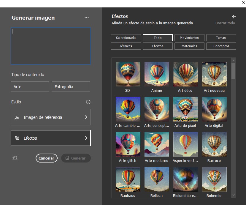Open the three-dot more options menu
This screenshot has height=205, width=246.
[86, 18]
